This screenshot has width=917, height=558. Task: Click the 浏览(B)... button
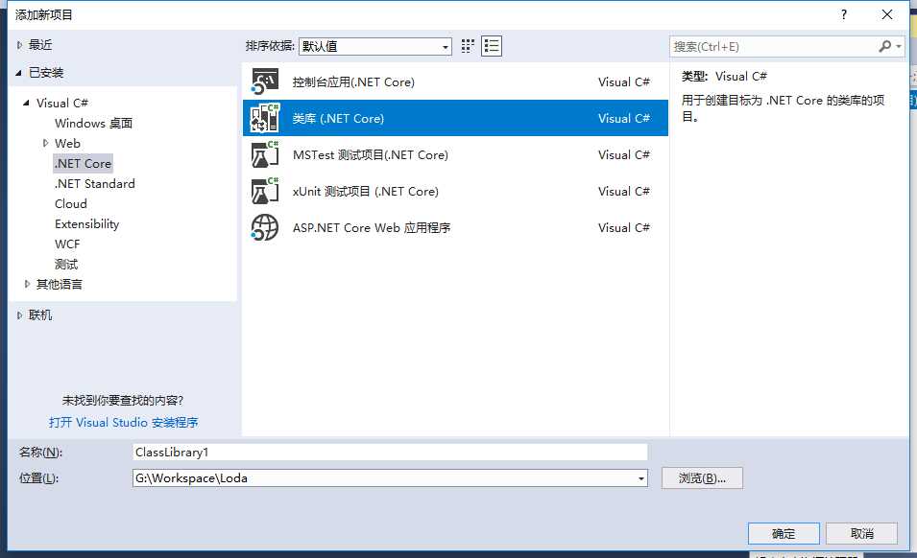click(x=702, y=478)
